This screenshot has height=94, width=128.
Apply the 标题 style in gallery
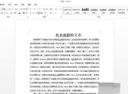pos(103,11)
